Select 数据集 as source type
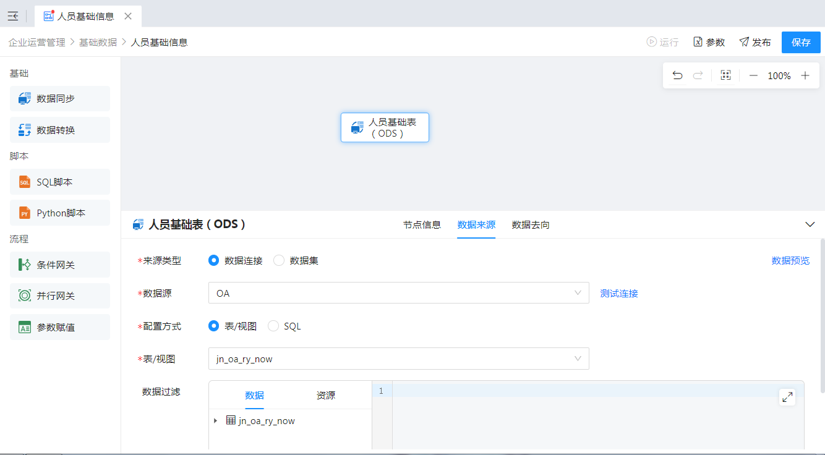This screenshot has width=825, height=455. tap(279, 260)
